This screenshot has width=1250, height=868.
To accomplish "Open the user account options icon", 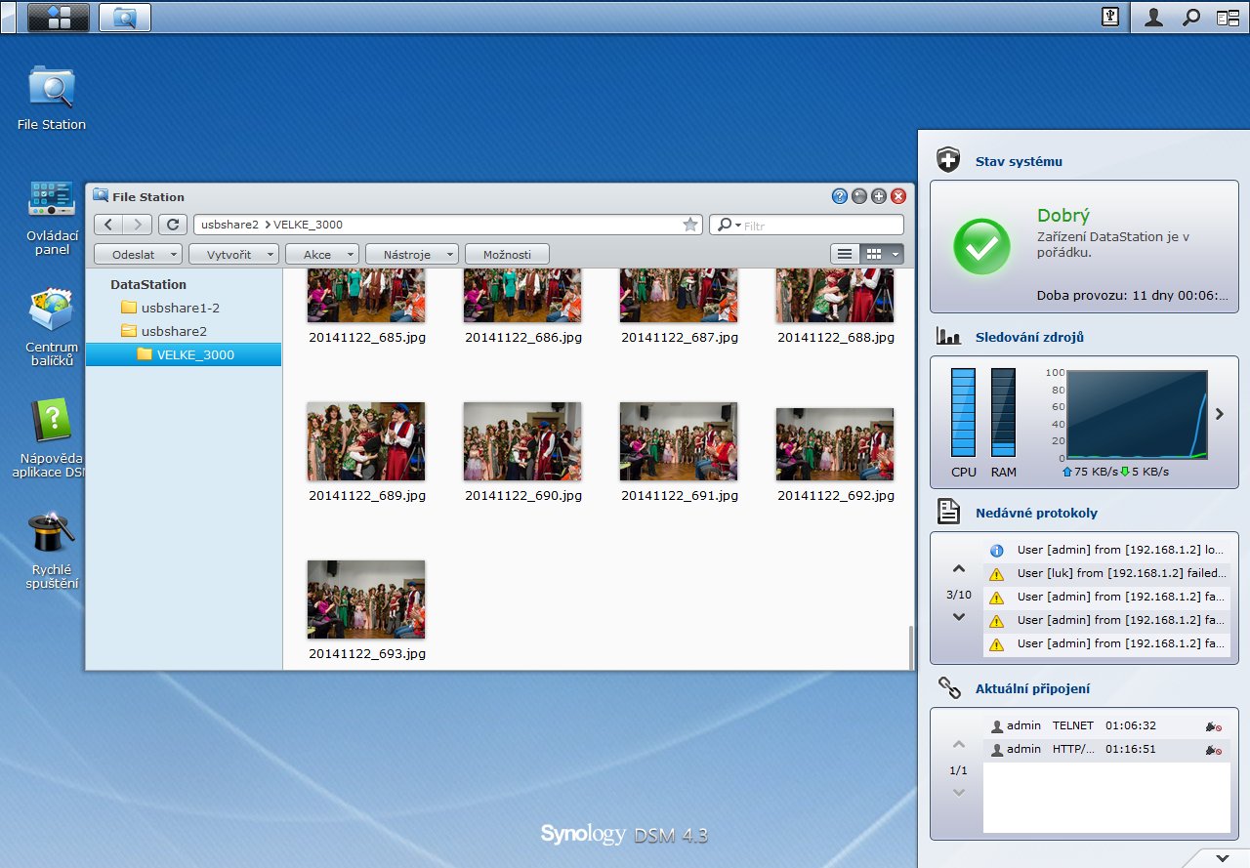I will point(1153,17).
